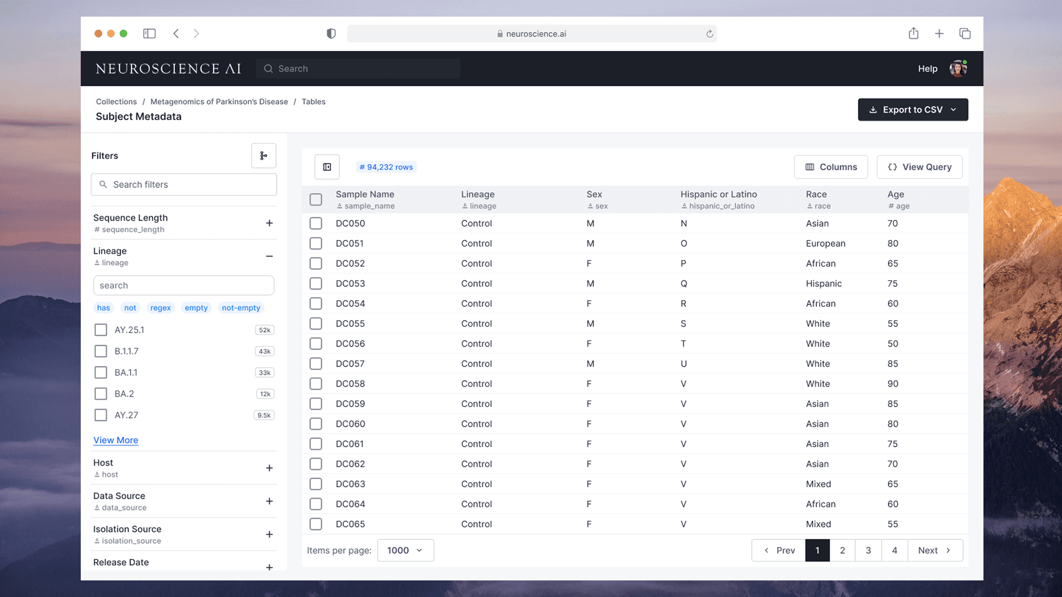Screen dimensions: 1062x597
Task: Open the user avatar menu
Action: click(958, 69)
